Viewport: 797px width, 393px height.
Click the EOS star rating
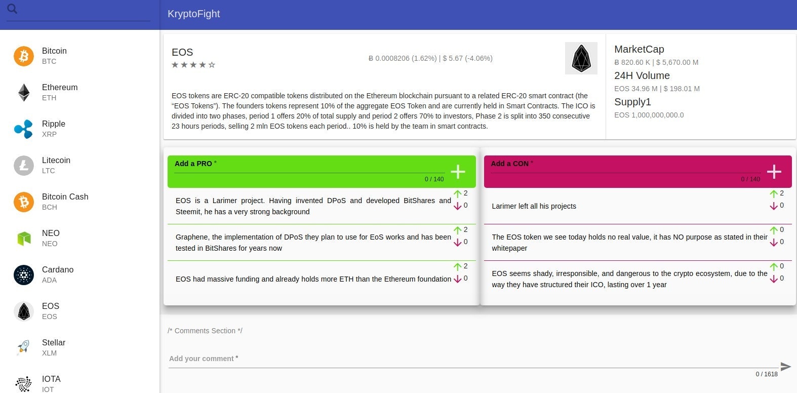point(193,65)
